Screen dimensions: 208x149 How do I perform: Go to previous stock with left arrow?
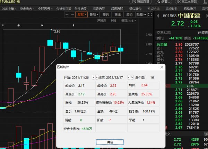click(158, 16)
